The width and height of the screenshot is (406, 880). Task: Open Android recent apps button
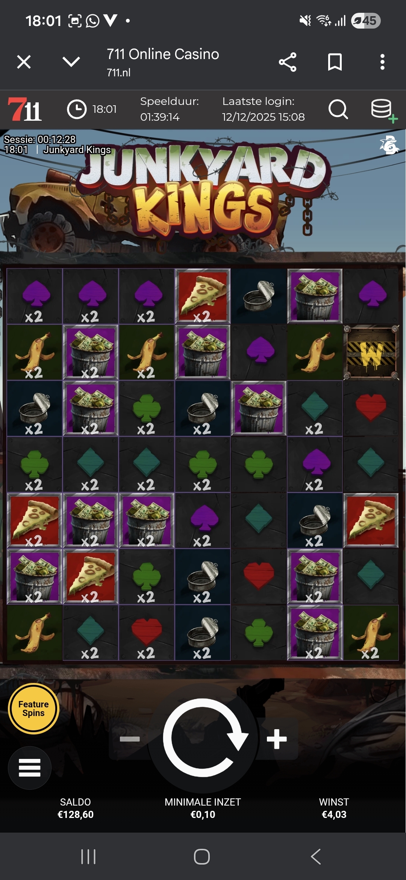click(x=89, y=857)
